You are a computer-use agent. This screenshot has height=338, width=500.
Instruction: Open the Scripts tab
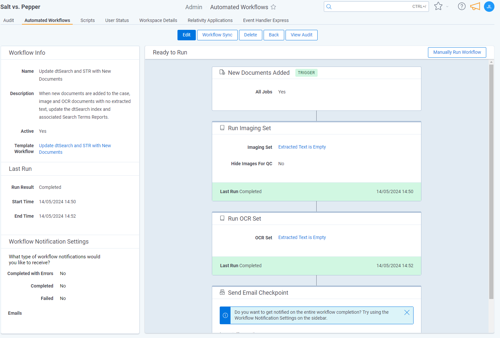[x=88, y=20]
